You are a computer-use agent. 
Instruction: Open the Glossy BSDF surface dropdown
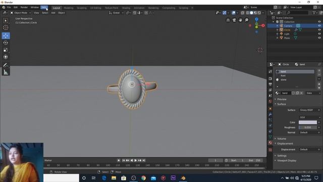(x=308, y=110)
